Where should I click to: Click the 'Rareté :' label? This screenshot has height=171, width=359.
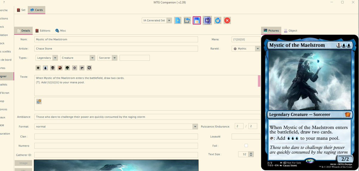(x=215, y=48)
